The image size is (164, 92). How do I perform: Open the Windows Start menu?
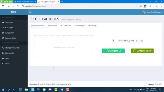point(3,90)
